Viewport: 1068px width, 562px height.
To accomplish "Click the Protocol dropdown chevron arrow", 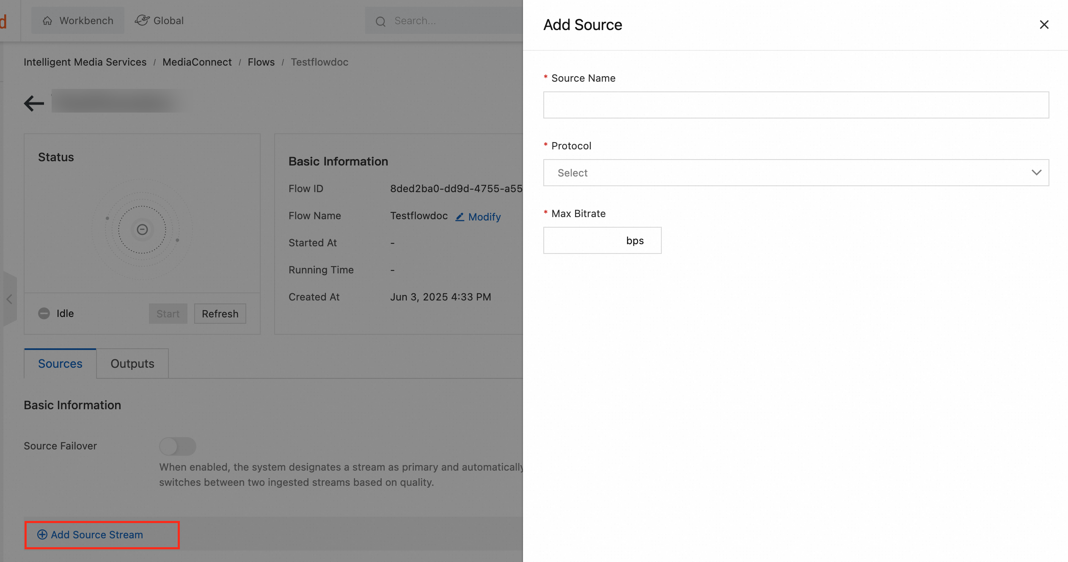I will click(x=1036, y=173).
